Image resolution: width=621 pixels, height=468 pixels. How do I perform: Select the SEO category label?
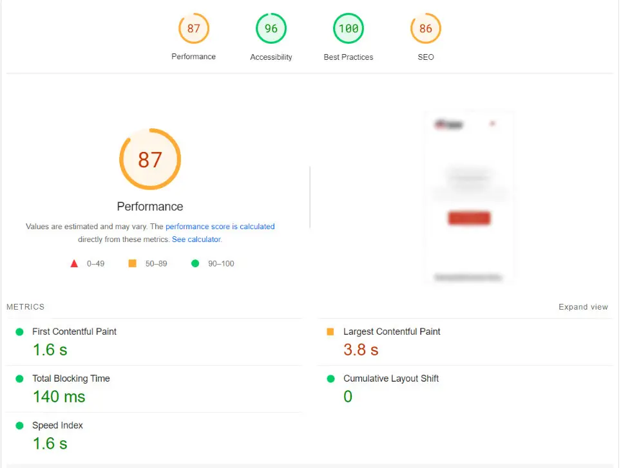(426, 57)
